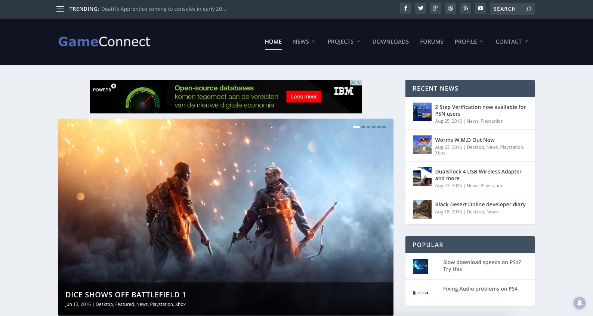Expand the Profile dropdown arrow

tap(482, 41)
